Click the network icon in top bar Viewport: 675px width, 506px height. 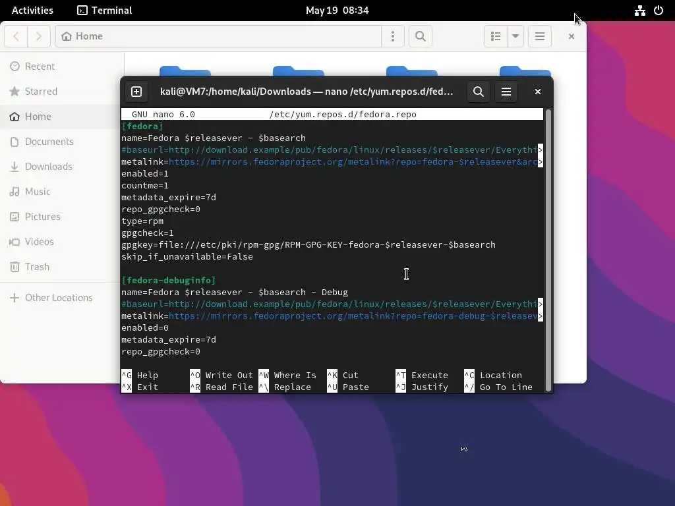(639, 11)
